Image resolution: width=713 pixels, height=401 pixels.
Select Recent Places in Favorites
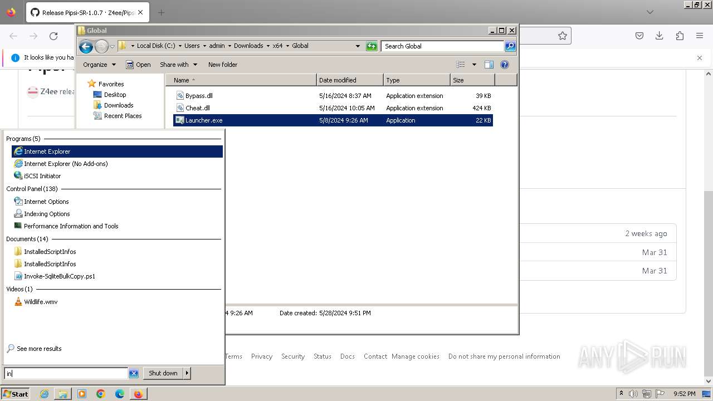(x=123, y=116)
